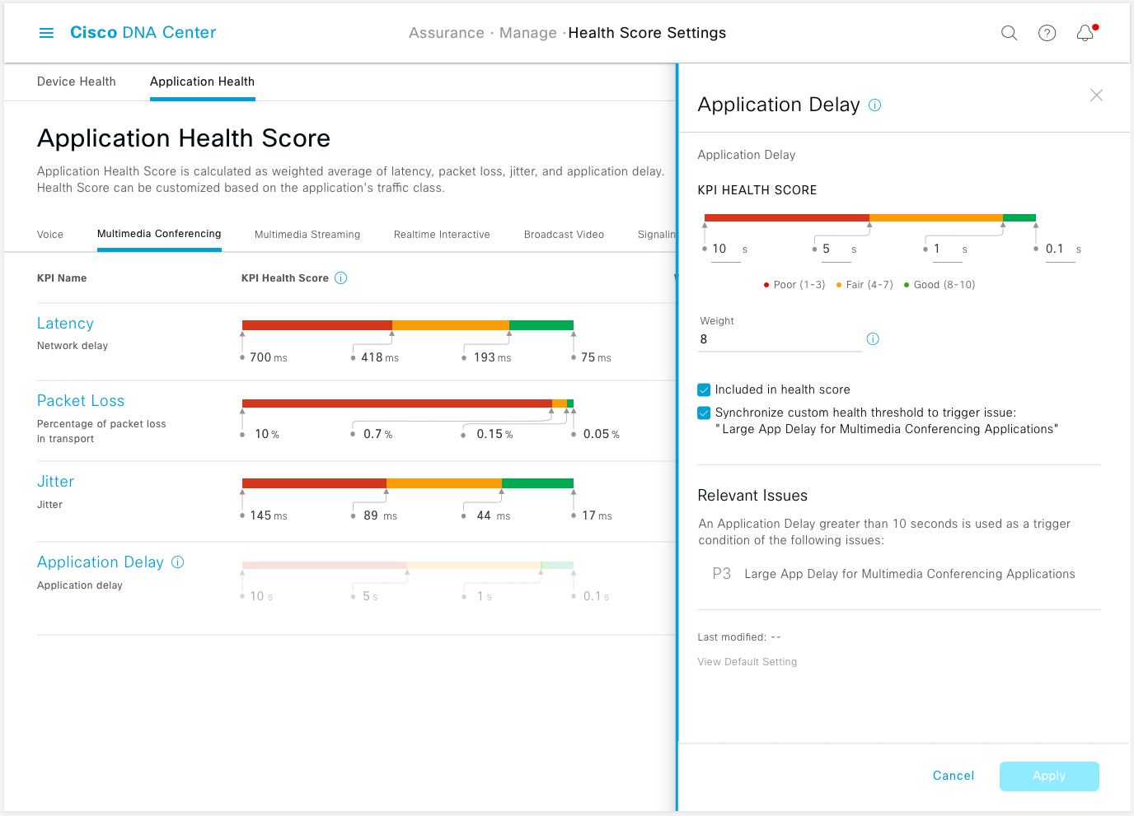
Task: Click Assurance breadcrumb
Action: coord(447,33)
